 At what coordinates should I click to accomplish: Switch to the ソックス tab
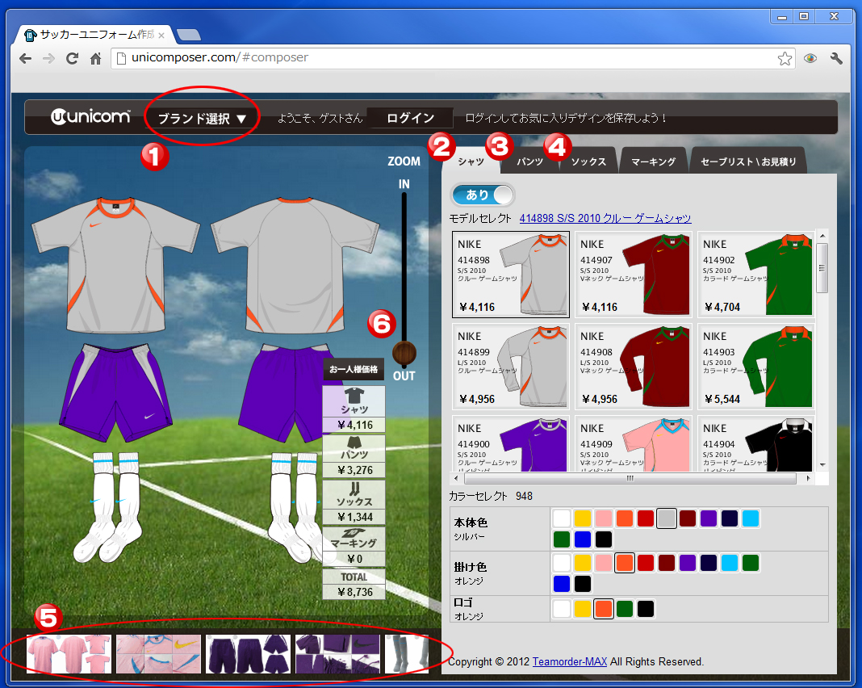(588, 162)
